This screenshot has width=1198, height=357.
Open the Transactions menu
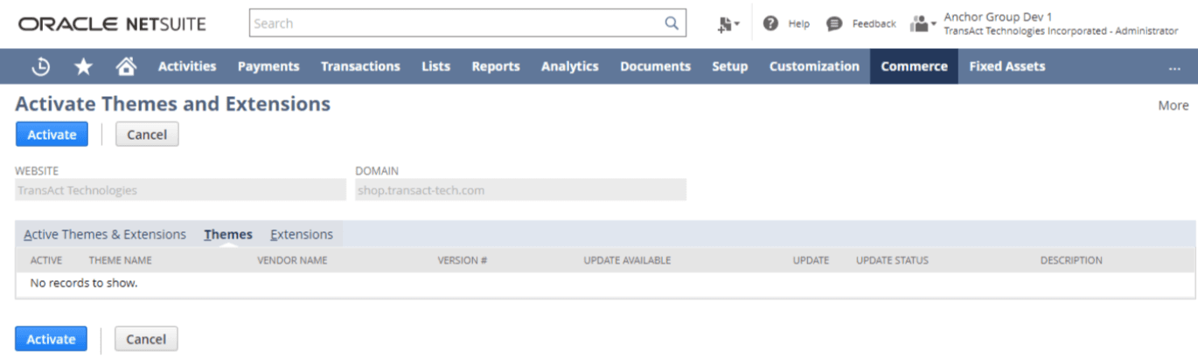coord(360,66)
